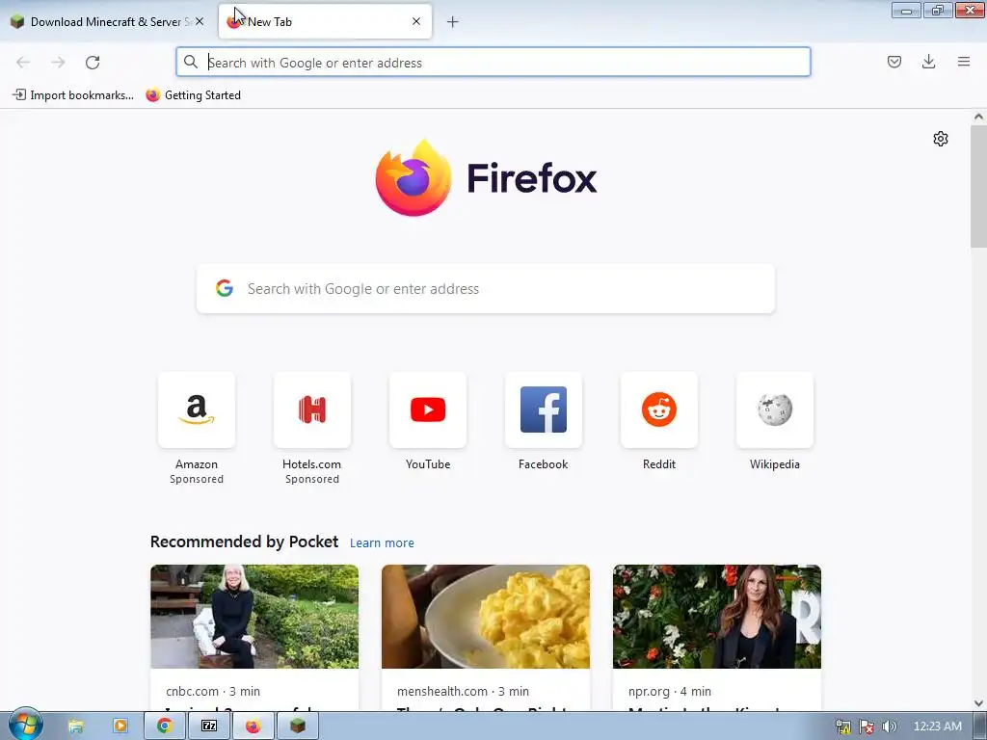Click the address bar search field

point(493,63)
